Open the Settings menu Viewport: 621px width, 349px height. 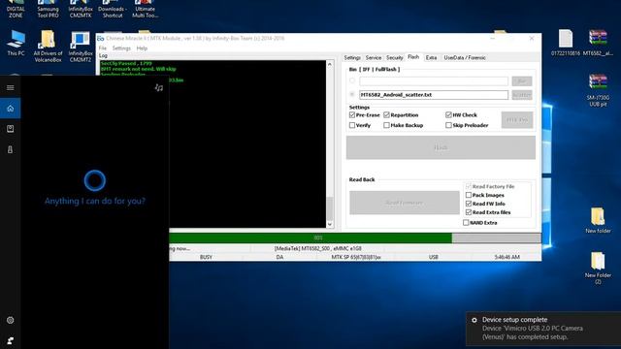pos(121,48)
